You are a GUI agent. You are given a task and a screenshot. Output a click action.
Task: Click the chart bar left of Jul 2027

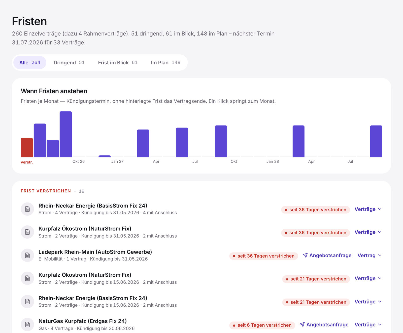click(x=182, y=142)
